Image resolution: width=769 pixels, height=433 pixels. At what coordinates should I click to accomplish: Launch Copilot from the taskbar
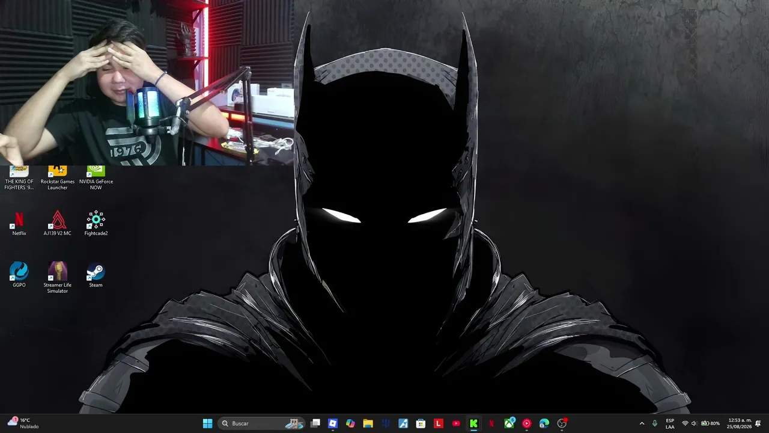tap(350, 423)
